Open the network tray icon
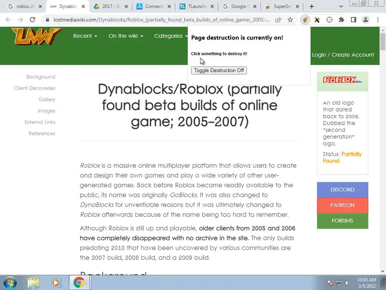The width and height of the screenshot is (386, 290). [339, 283]
